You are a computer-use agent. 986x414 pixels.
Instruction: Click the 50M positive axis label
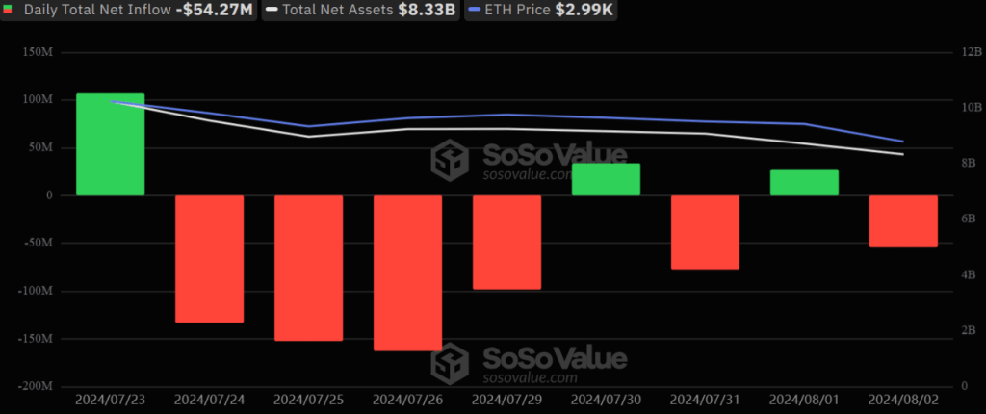[40, 147]
